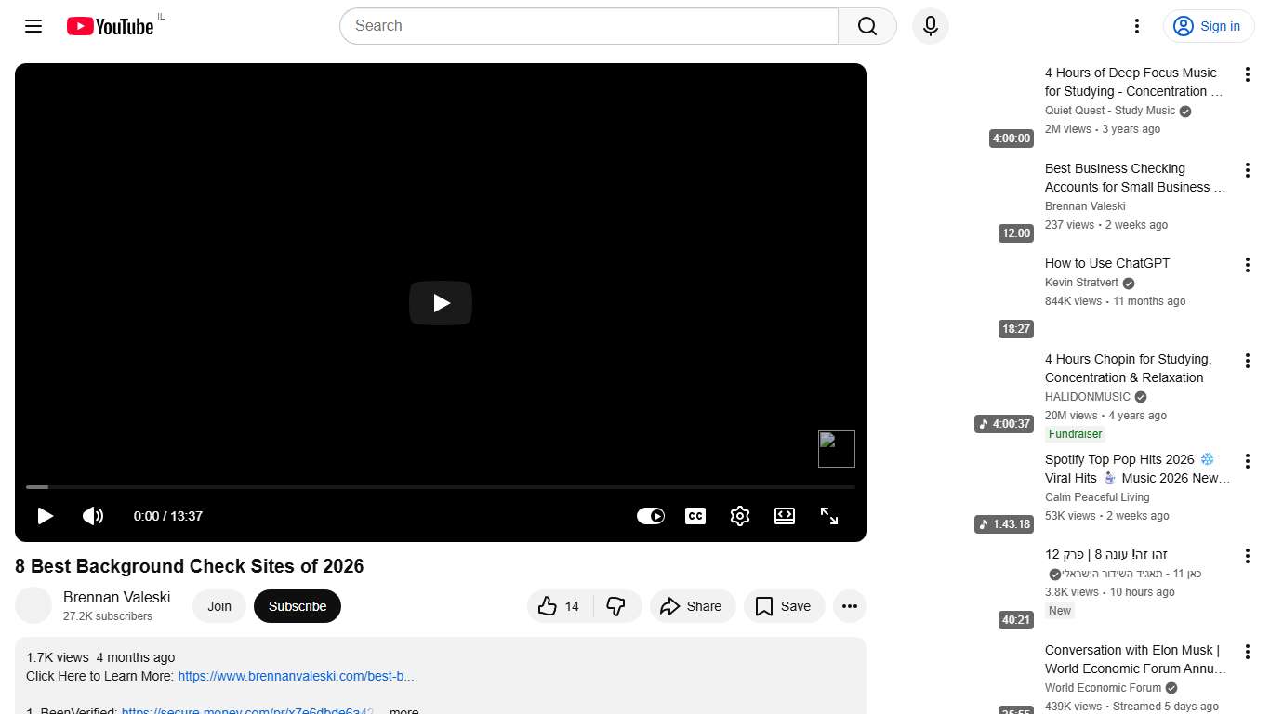Activate miniplayer mode
The image size is (1270, 714).
[x=785, y=516]
